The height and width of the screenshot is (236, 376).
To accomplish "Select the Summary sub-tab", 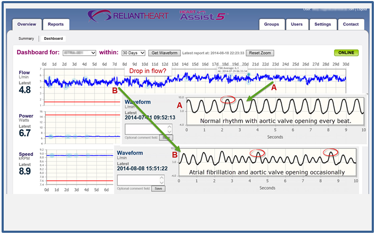I will coord(26,39).
